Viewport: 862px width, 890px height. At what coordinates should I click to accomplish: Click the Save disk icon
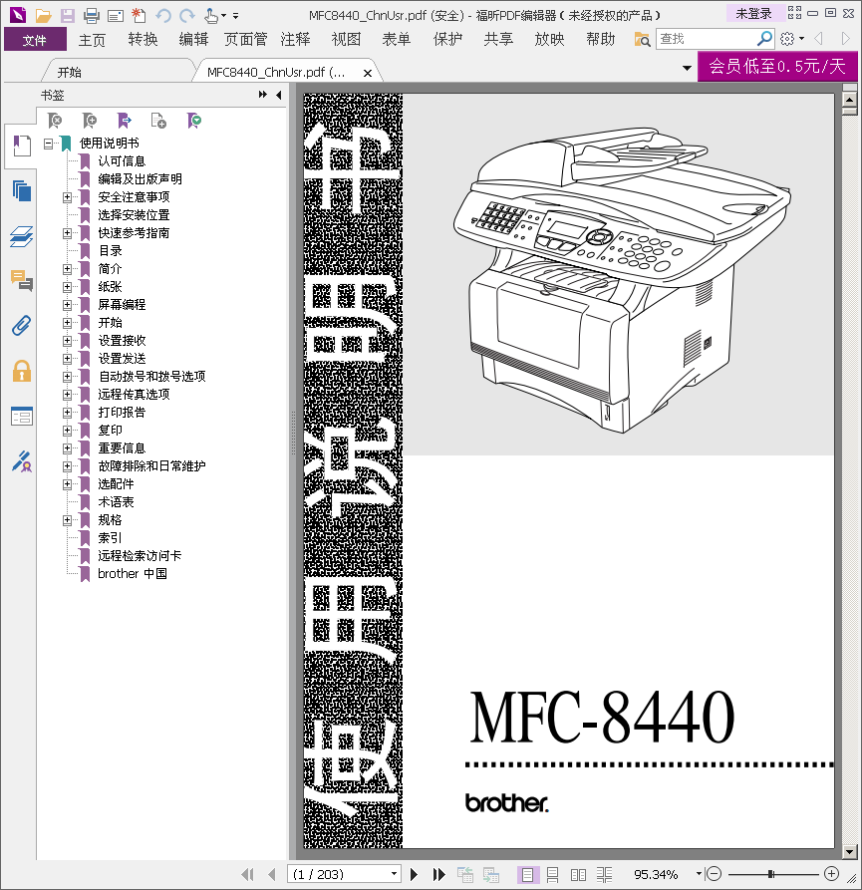tap(67, 16)
